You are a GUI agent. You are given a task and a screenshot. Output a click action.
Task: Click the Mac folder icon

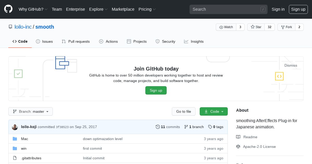pyautogui.click(x=15, y=139)
